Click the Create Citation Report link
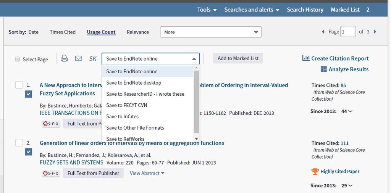The image size is (391, 193). (340, 58)
